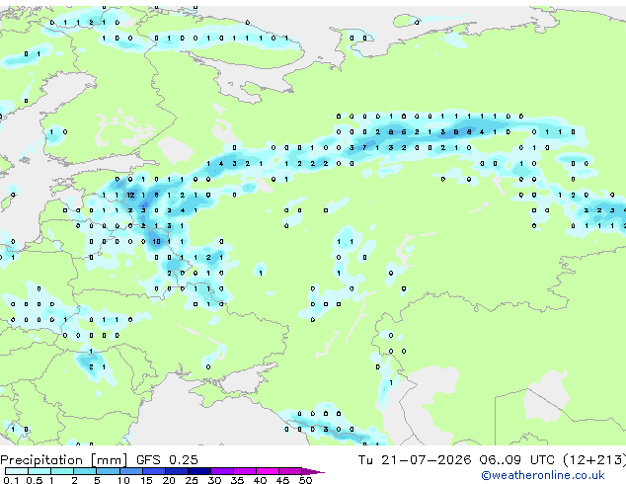Click the "Tu 21-07-2026" date text

[x=415, y=460]
